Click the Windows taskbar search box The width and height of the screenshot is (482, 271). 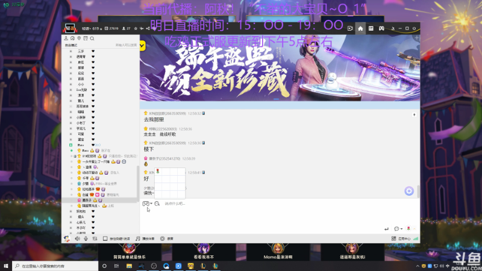pos(55,266)
